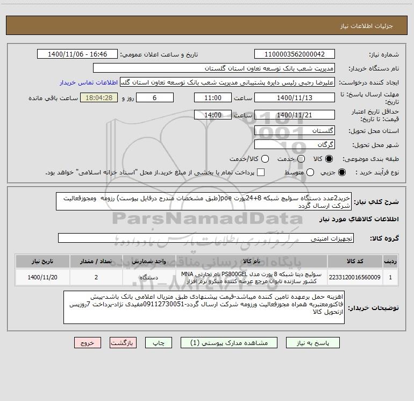The image size is (414, 401).
Task: Click the delivery province field گلستان
Action: point(295,130)
